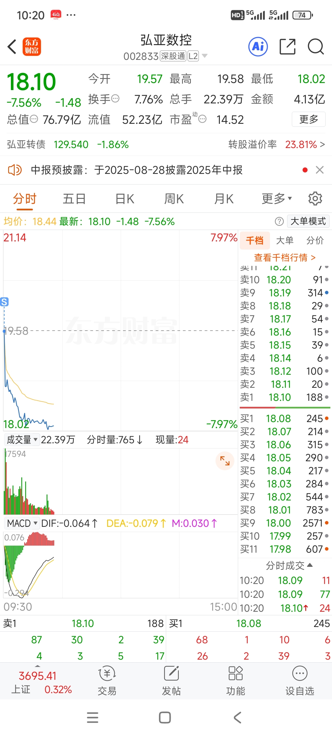Open 功能 functions icon
Viewport: 332px width, 738px height.
pos(235,680)
